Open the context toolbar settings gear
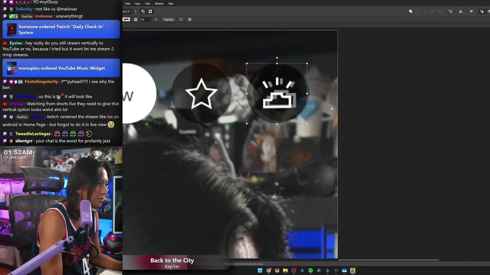Screen dimensions: 490x275 [189, 19]
